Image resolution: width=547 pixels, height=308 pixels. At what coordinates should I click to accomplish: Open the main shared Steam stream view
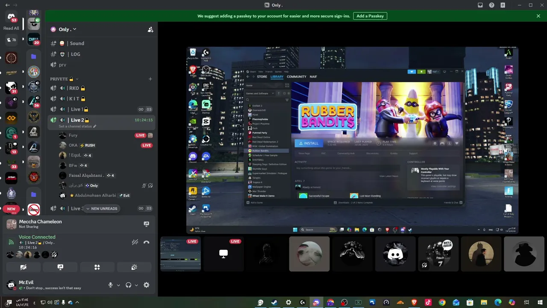click(352, 140)
